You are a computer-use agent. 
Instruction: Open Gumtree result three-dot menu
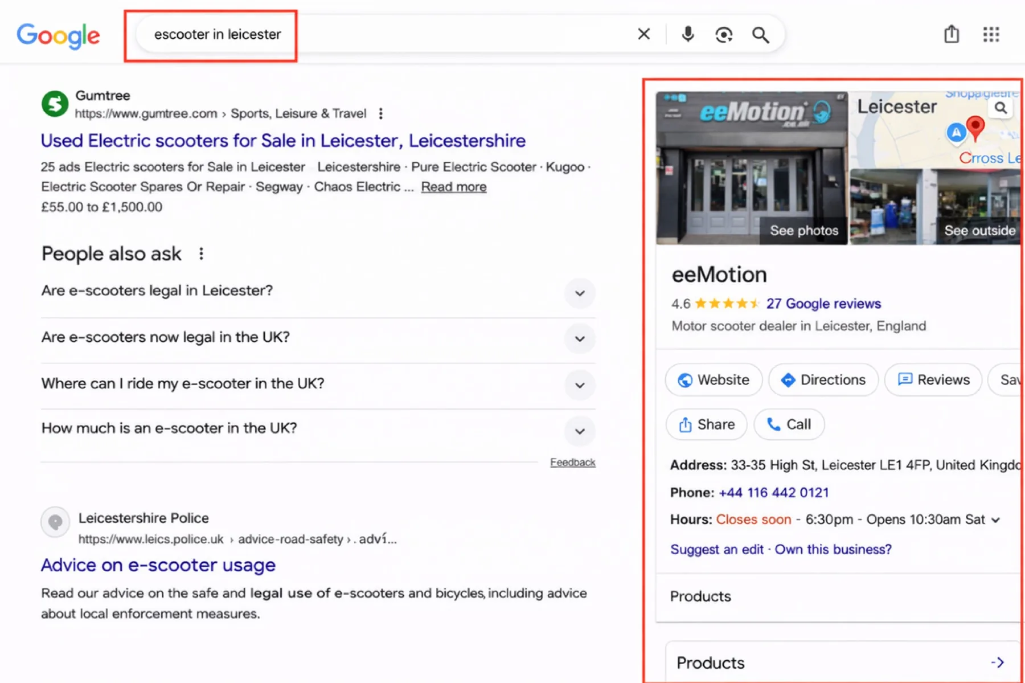coord(381,113)
